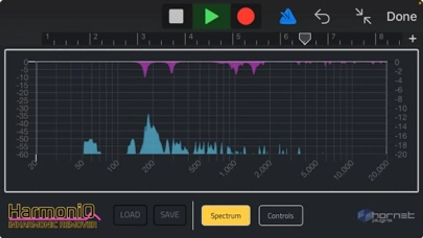Click the LOAD preset button
Image resolution: width=423 pixels, height=238 pixels.
pyautogui.click(x=130, y=215)
